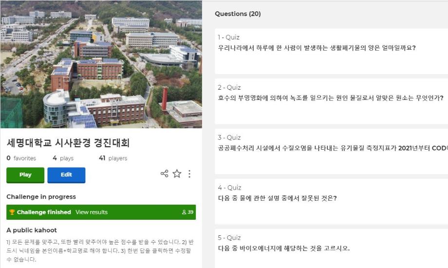This screenshot has width=448, height=268.
Task: Click the Questions (20) heading
Action: pos(238,14)
